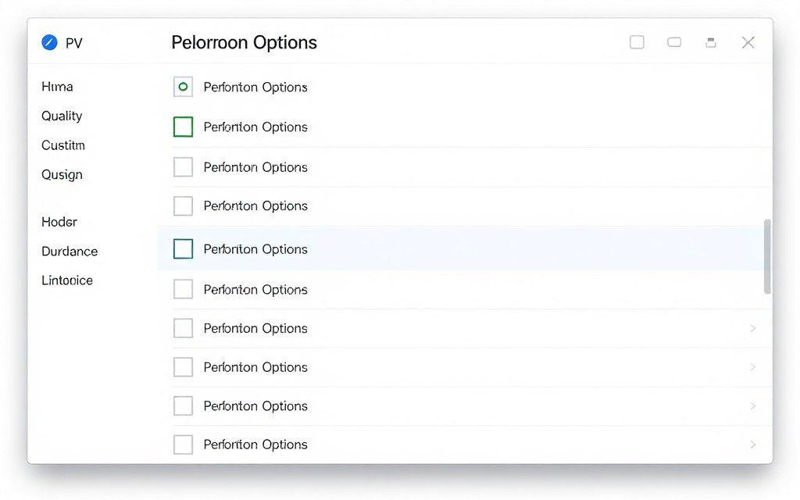Screen dimensions: 800x500
Task: Click the square icon in the title bar
Action: (637, 42)
